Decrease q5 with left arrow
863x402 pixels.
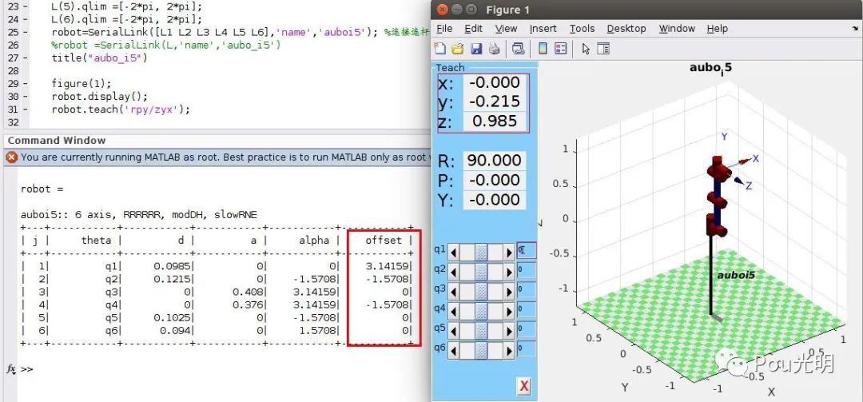[454, 330]
